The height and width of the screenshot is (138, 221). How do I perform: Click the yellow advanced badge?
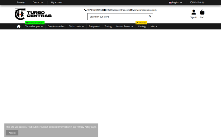pyautogui.click(x=141, y=22)
